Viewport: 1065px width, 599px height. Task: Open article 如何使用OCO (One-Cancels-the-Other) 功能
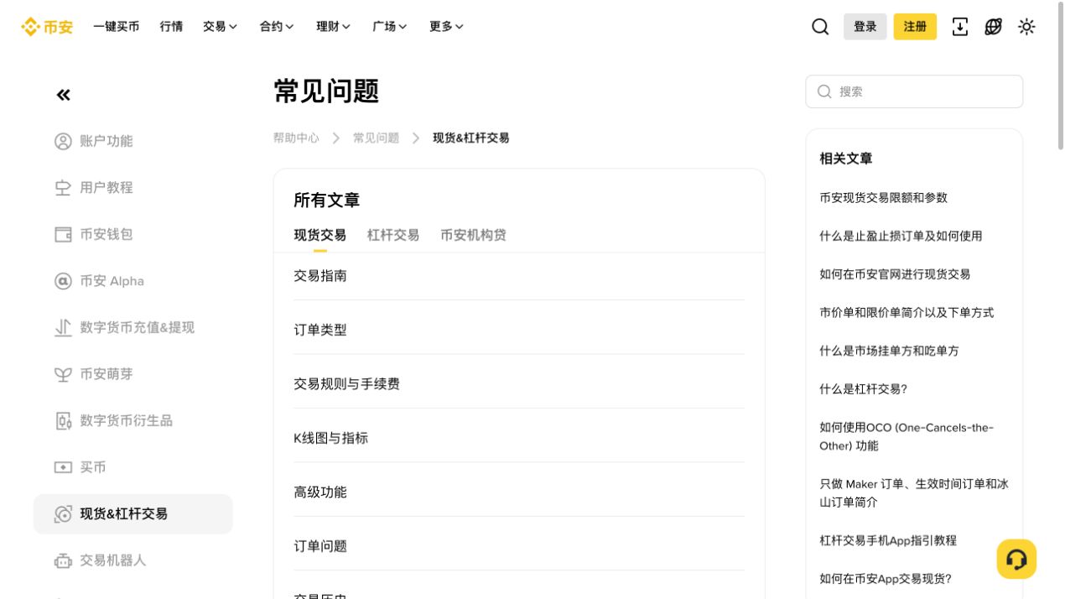point(907,437)
